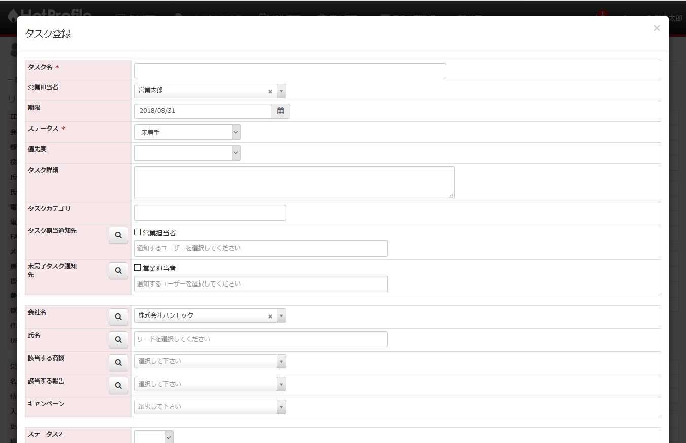
Task: Open company search with 会社名 magnifier icon
Action: [x=118, y=317]
